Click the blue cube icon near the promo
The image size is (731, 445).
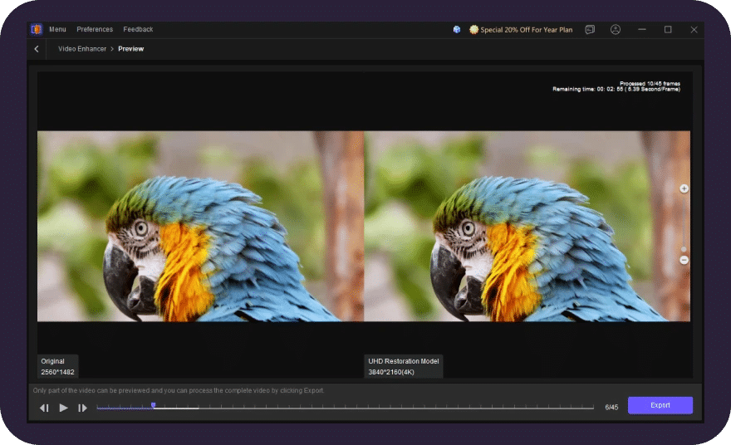coord(457,29)
